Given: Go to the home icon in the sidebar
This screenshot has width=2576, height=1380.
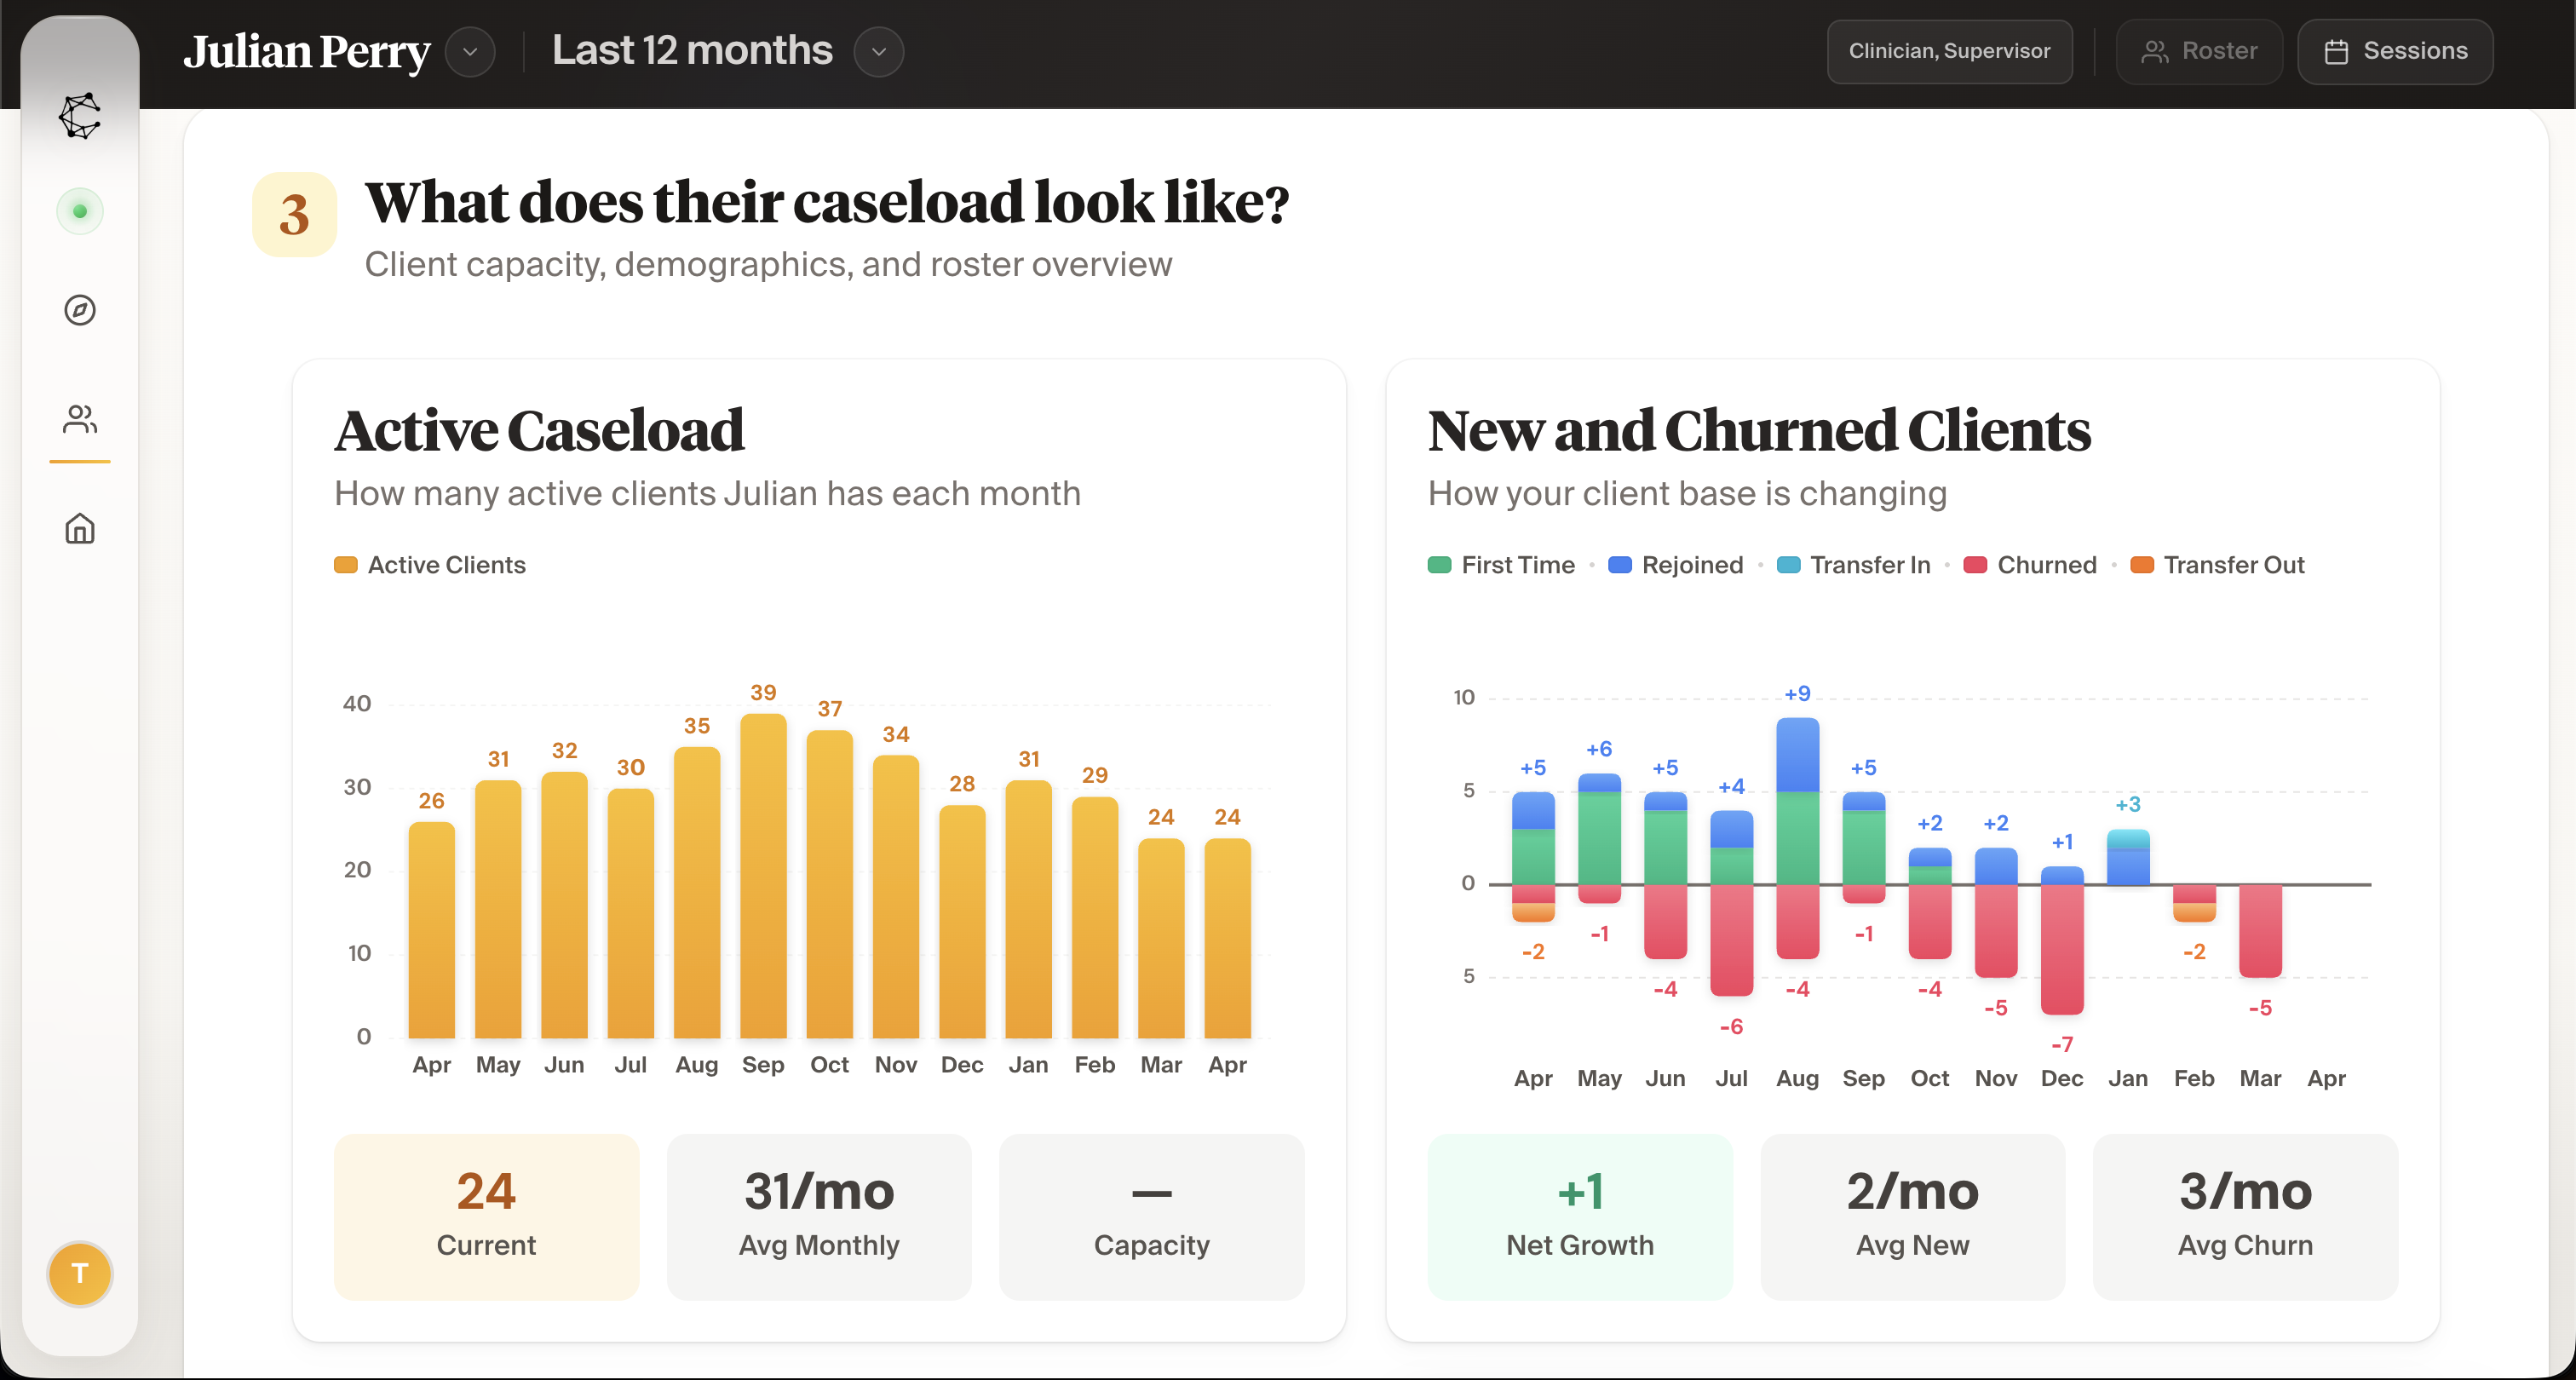Looking at the screenshot, I should coord(80,528).
